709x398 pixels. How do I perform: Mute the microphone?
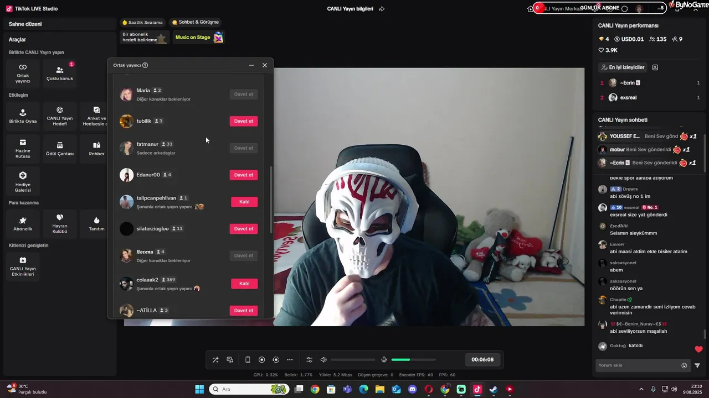click(384, 360)
